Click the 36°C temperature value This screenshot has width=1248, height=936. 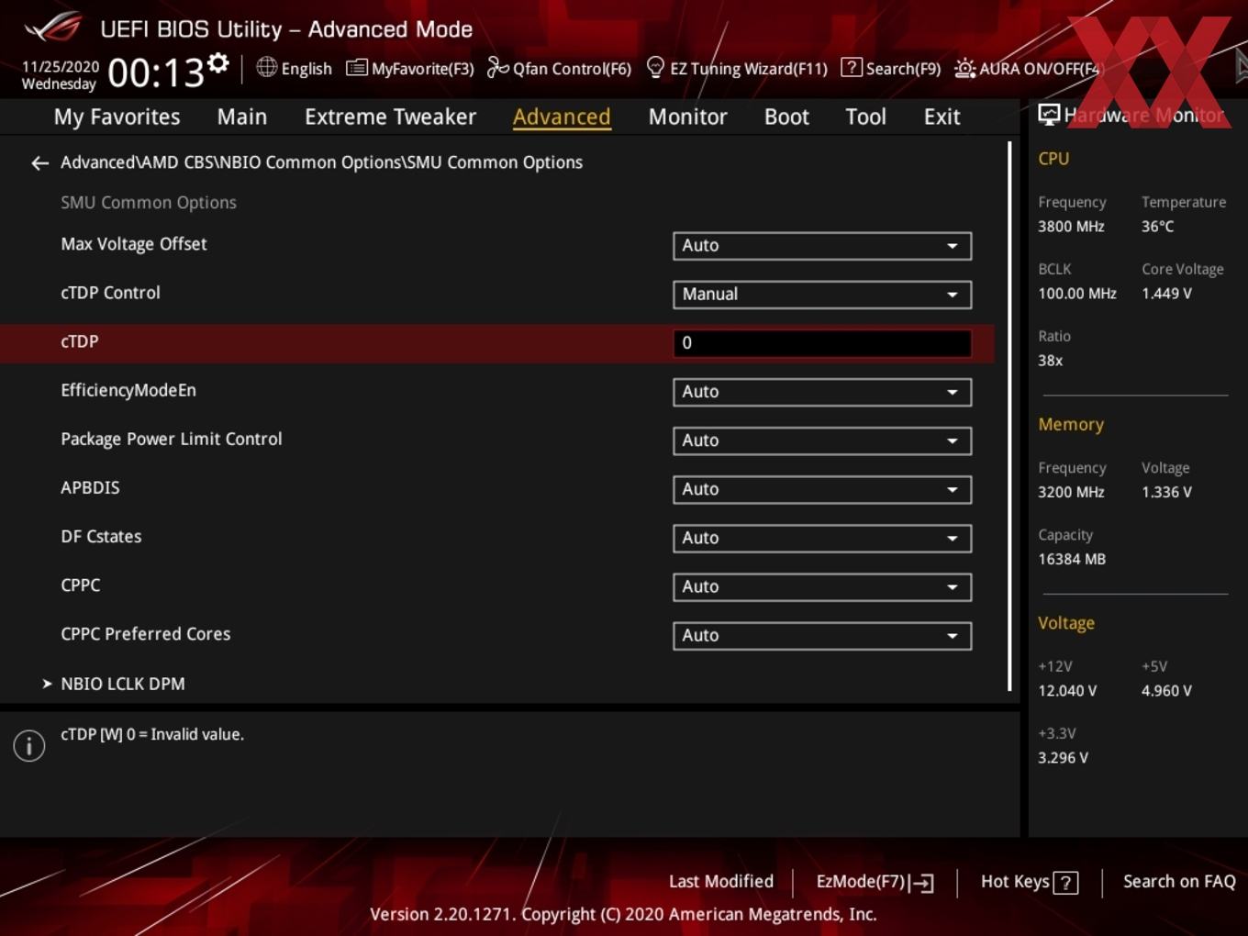point(1157,227)
